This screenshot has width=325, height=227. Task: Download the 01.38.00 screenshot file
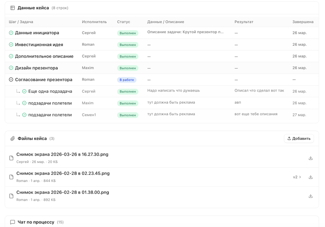[310, 196]
